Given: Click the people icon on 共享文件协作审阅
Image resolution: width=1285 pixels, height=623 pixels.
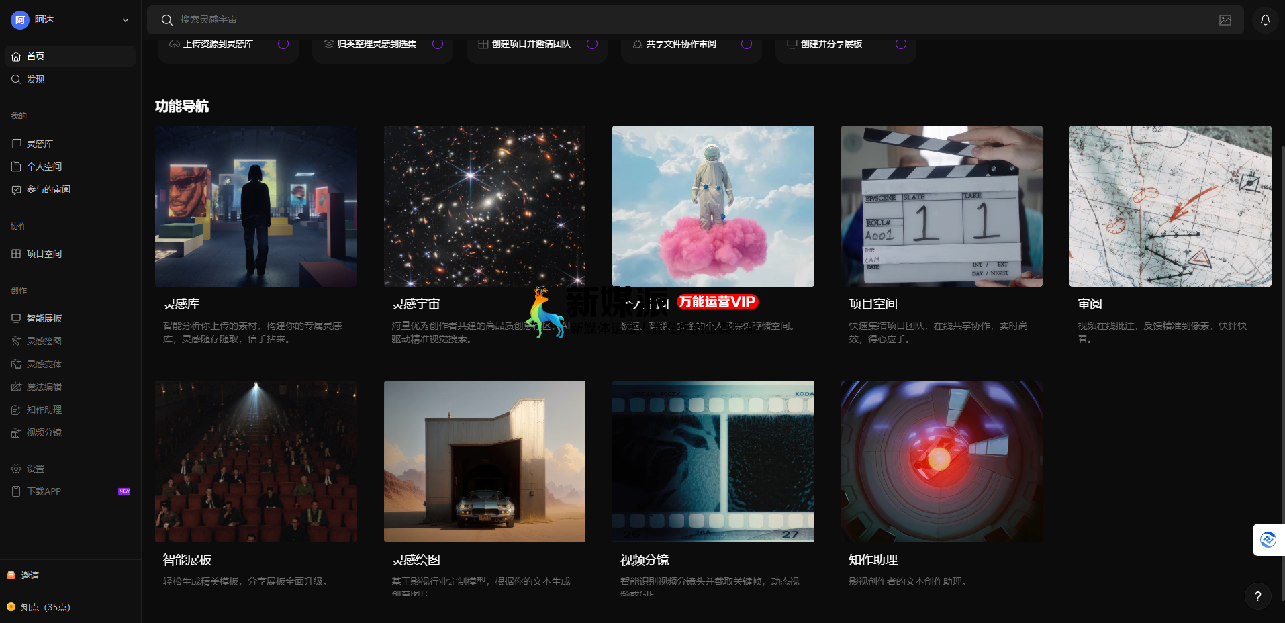Looking at the screenshot, I should pos(638,44).
